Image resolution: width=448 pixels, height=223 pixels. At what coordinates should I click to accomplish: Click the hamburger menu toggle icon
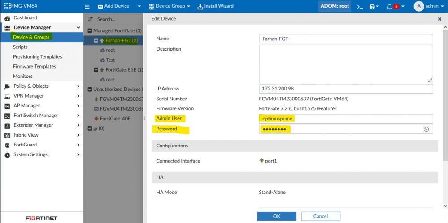87,7
